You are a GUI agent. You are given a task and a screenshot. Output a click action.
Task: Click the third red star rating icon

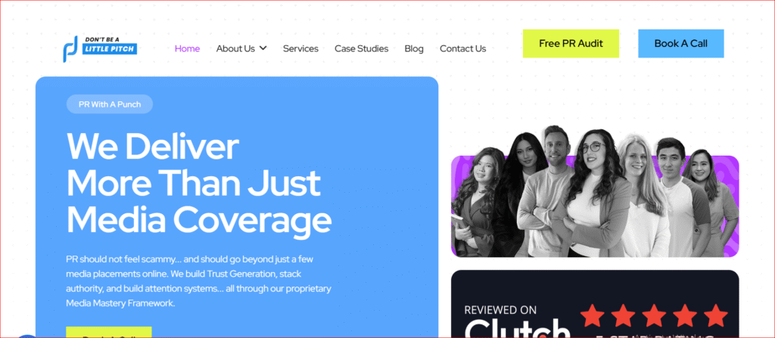pos(655,316)
